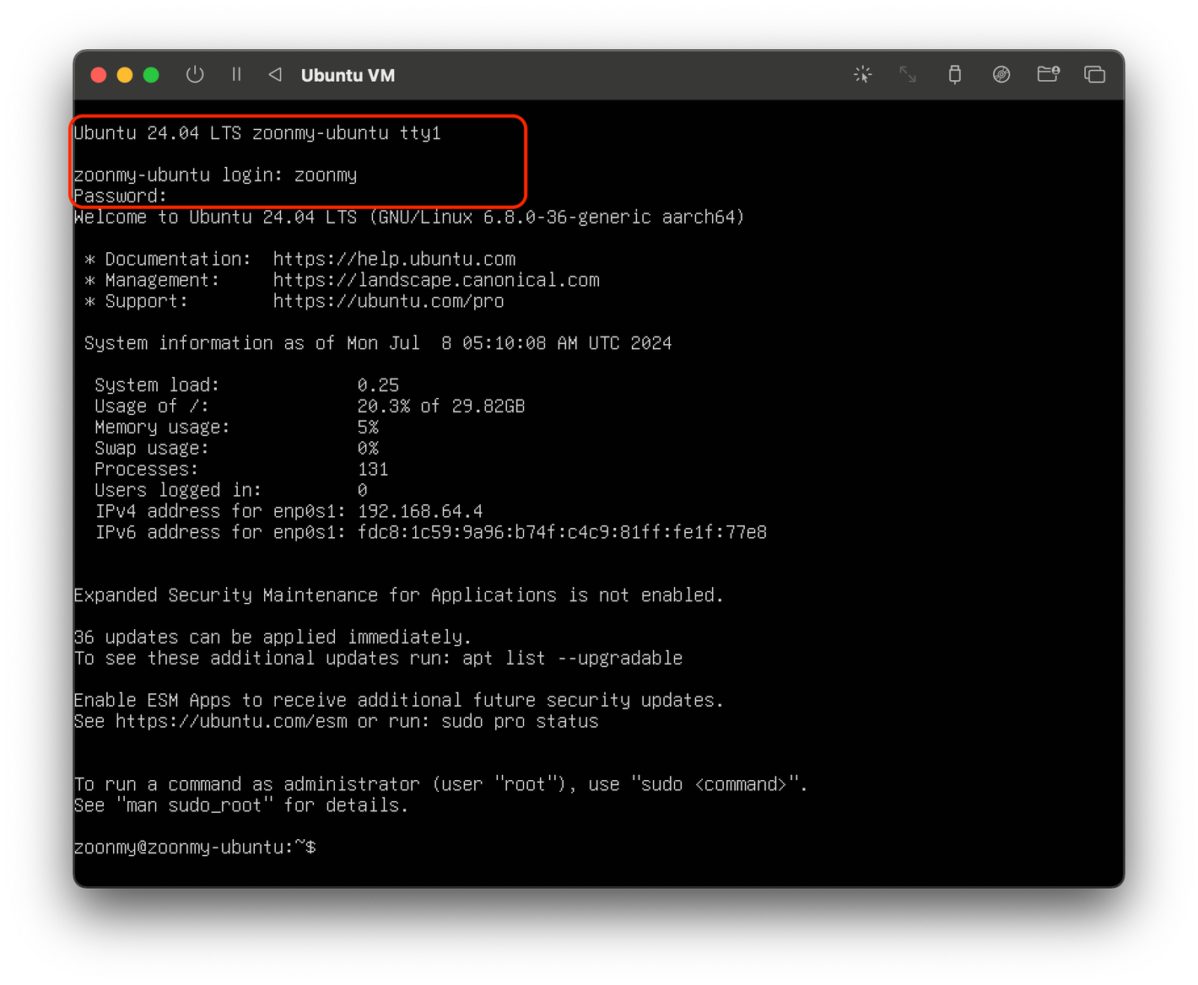Click "20.3% of 29.82GB" disk usage value
This screenshot has height=985, width=1198.
441,406
